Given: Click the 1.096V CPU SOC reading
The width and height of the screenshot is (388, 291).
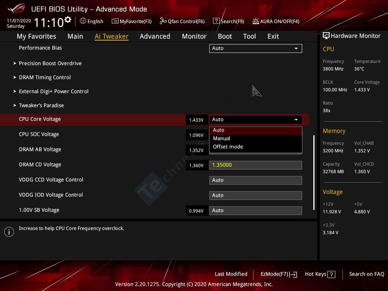Looking at the screenshot, I should [197, 135].
